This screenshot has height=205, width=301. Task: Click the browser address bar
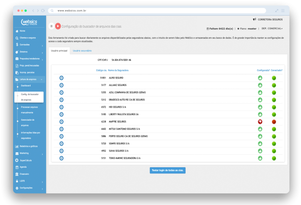150,10
